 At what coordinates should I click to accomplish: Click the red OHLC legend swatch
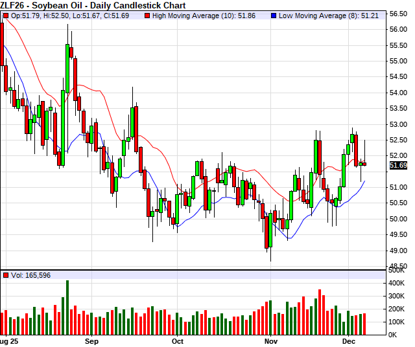point(6,15)
